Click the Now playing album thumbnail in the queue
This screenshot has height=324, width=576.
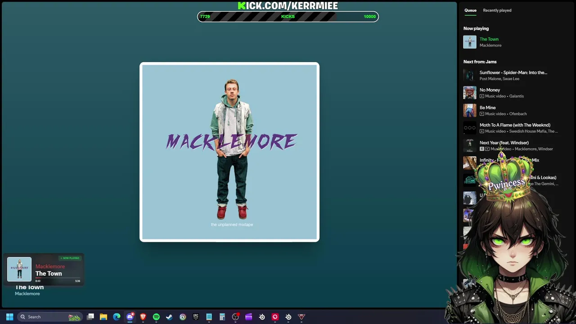(x=470, y=42)
